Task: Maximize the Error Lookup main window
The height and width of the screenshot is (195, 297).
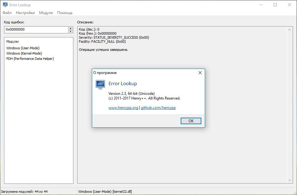Action: (x=275, y=5)
